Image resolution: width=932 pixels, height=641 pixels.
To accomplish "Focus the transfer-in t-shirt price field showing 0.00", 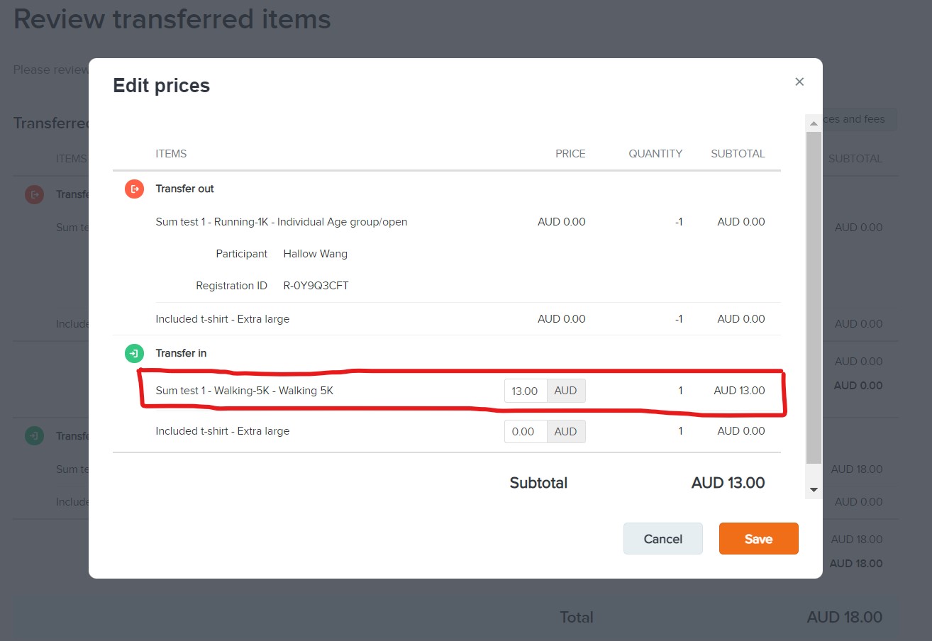I will pyautogui.click(x=525, y=431).
